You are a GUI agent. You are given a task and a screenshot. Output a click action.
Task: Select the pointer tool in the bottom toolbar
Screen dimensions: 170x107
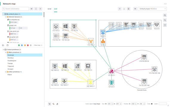[x=50, y=104]
